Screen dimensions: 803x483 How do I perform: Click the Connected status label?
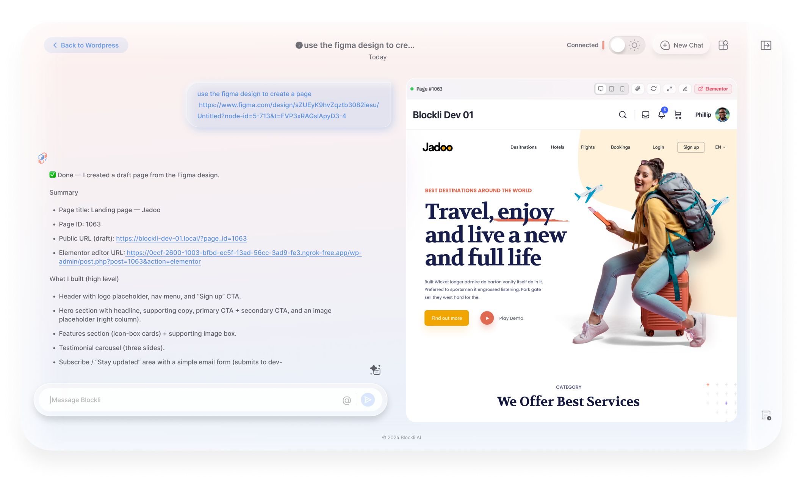[582, 45]
